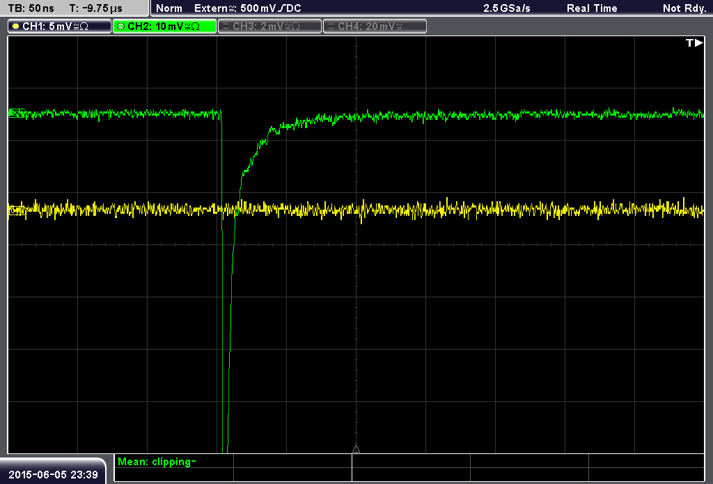Viewport: 713px width, 484px height.
Task: Click the green circle in the CH2 tab
Action: coord(121,26)
